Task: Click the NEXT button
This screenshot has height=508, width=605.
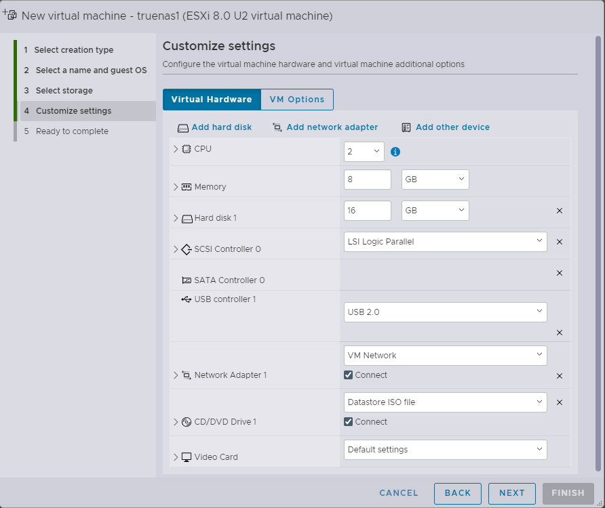Action: pos(512,493)
